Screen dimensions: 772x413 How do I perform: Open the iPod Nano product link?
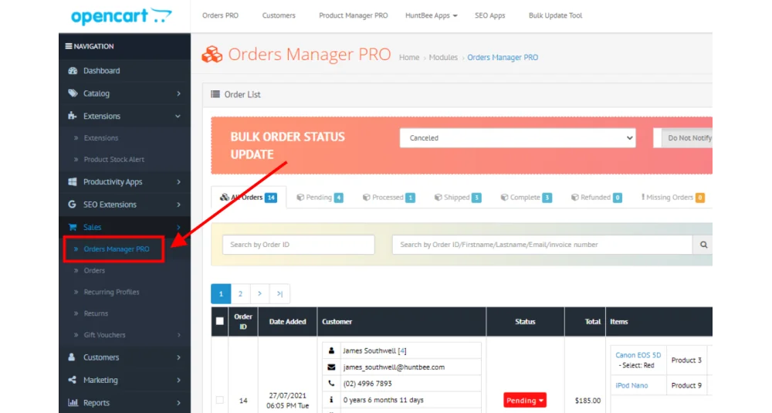coord(631,385)
